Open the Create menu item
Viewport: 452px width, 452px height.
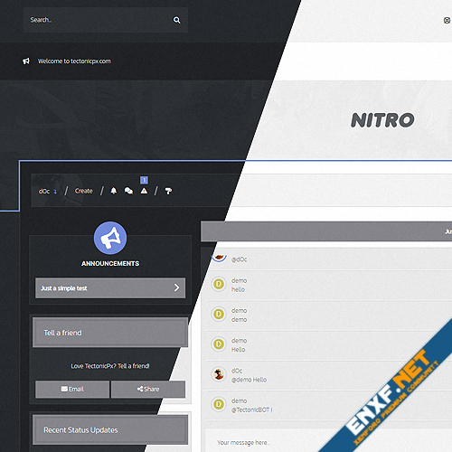pos(83,191)
